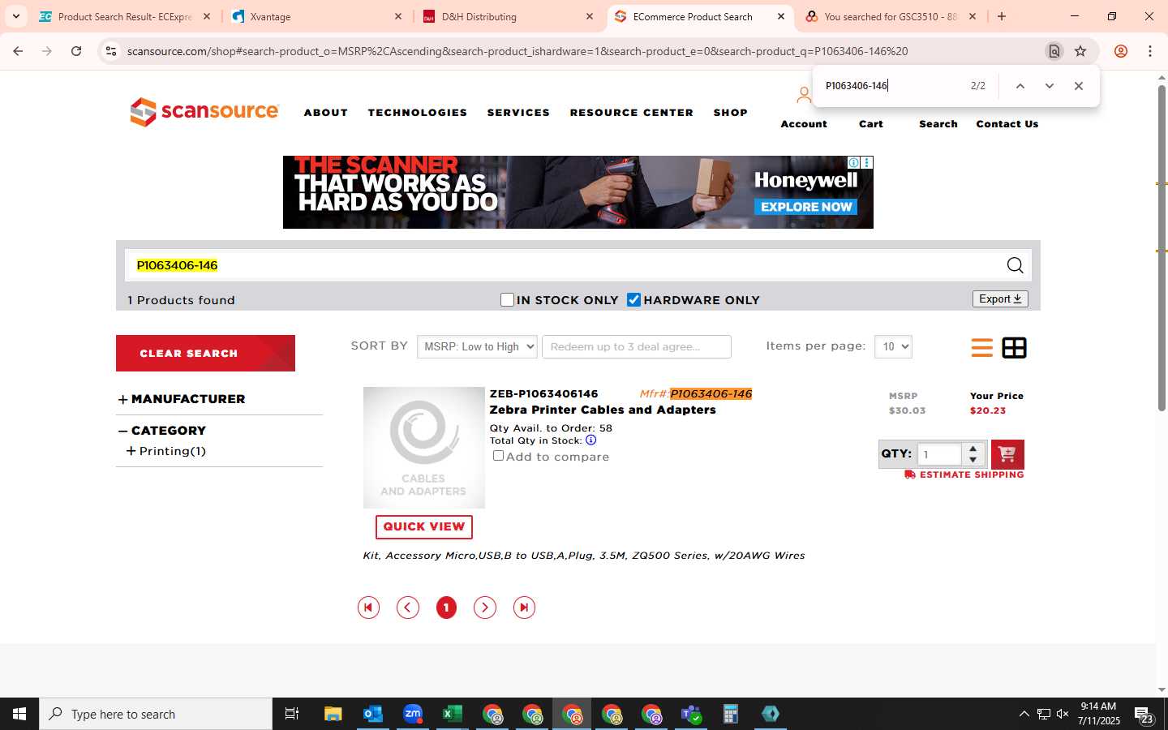Close the find-in-page bar
1168x730 pixels.
(1078, 86)
